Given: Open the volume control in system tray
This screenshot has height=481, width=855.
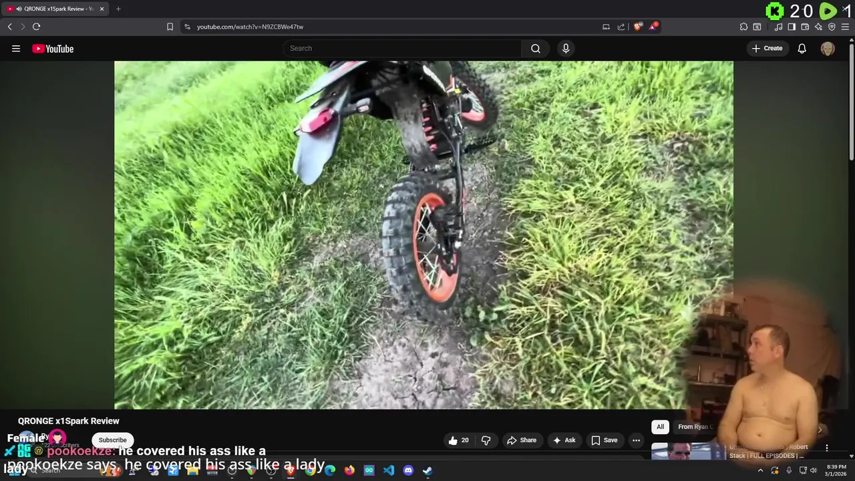Looking at the screenshot, I should [814, 470].
